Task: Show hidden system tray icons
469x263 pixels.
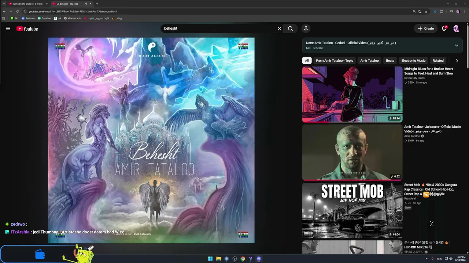Action: click(426, 259)
